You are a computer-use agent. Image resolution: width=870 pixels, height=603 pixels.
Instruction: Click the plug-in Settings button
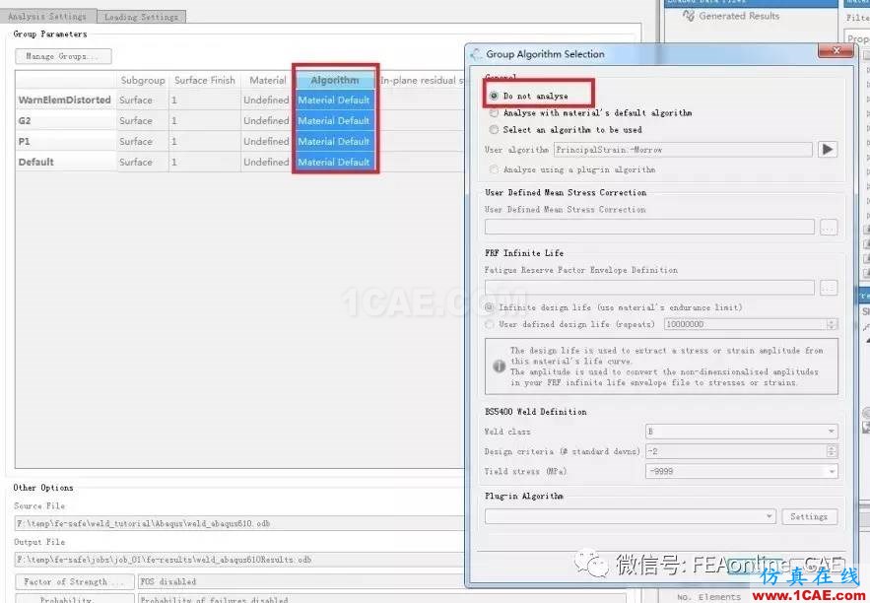point(809,516)
